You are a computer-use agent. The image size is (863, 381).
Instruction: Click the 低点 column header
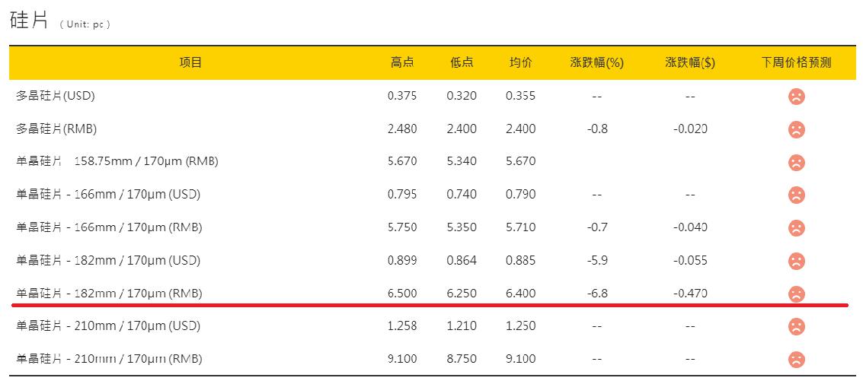pos(462,62)
